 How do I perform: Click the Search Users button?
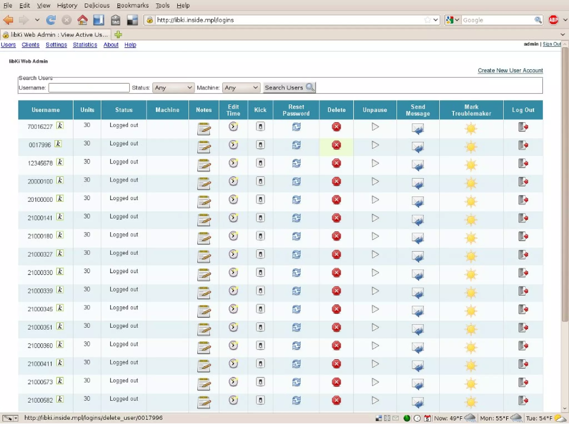289,88
